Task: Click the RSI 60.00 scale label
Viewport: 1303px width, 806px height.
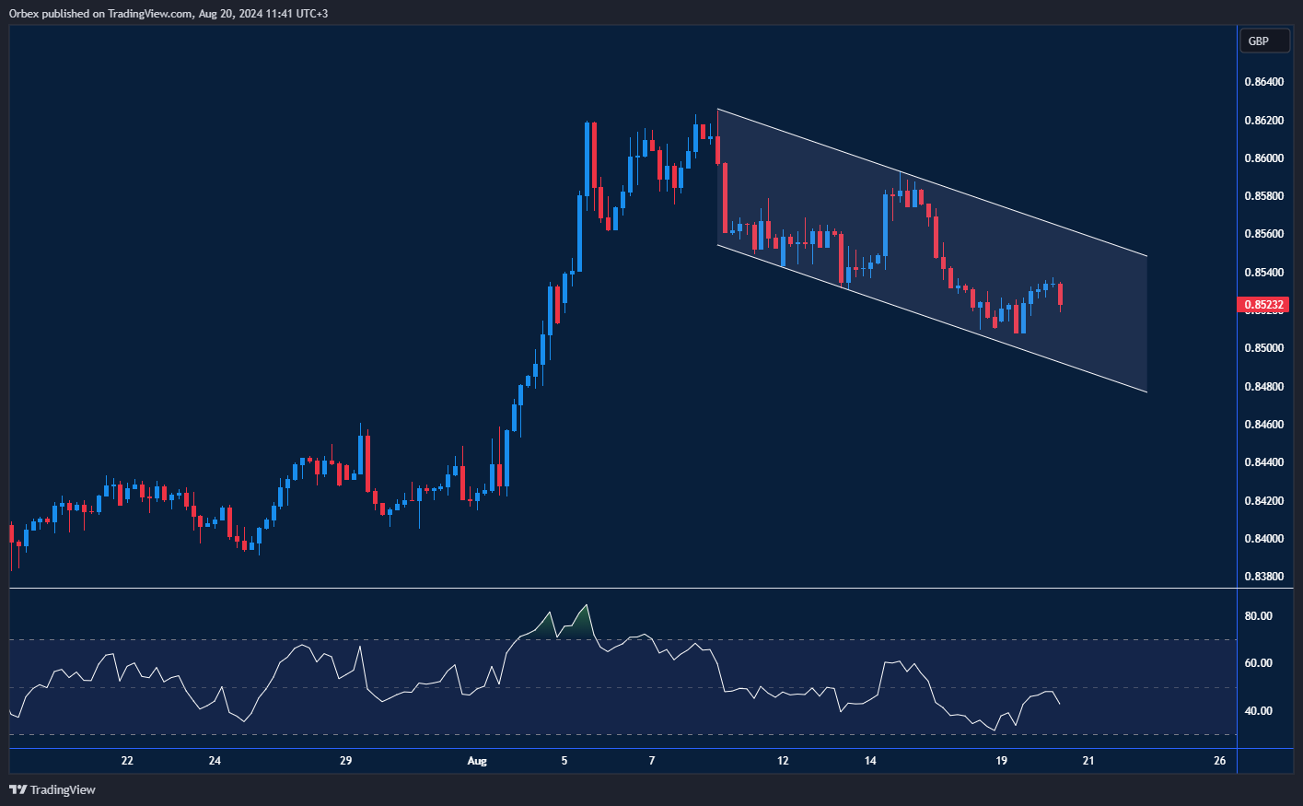Action: 1258,663
